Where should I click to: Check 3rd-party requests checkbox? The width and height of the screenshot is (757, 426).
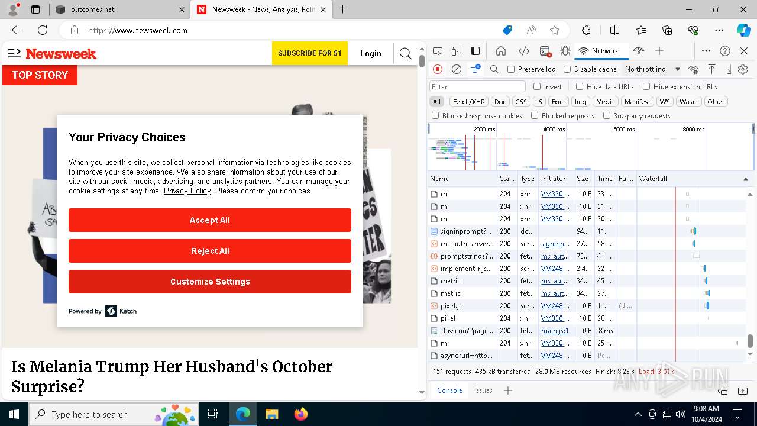pos(607,116)
